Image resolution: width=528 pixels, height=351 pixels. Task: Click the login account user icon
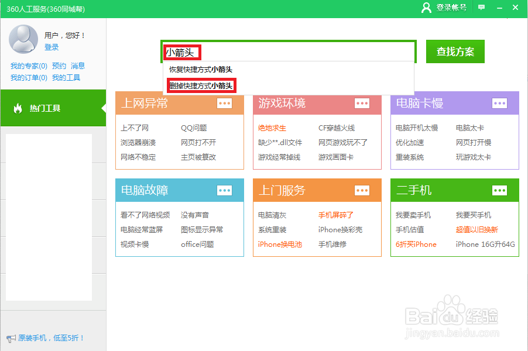click(426, 8)
